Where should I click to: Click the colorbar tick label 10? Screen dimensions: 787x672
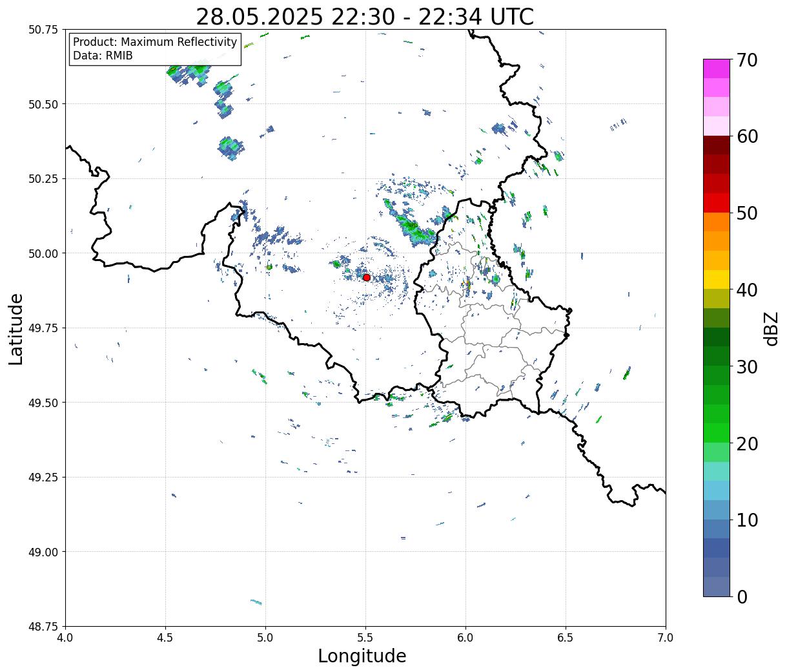point(747,520)
